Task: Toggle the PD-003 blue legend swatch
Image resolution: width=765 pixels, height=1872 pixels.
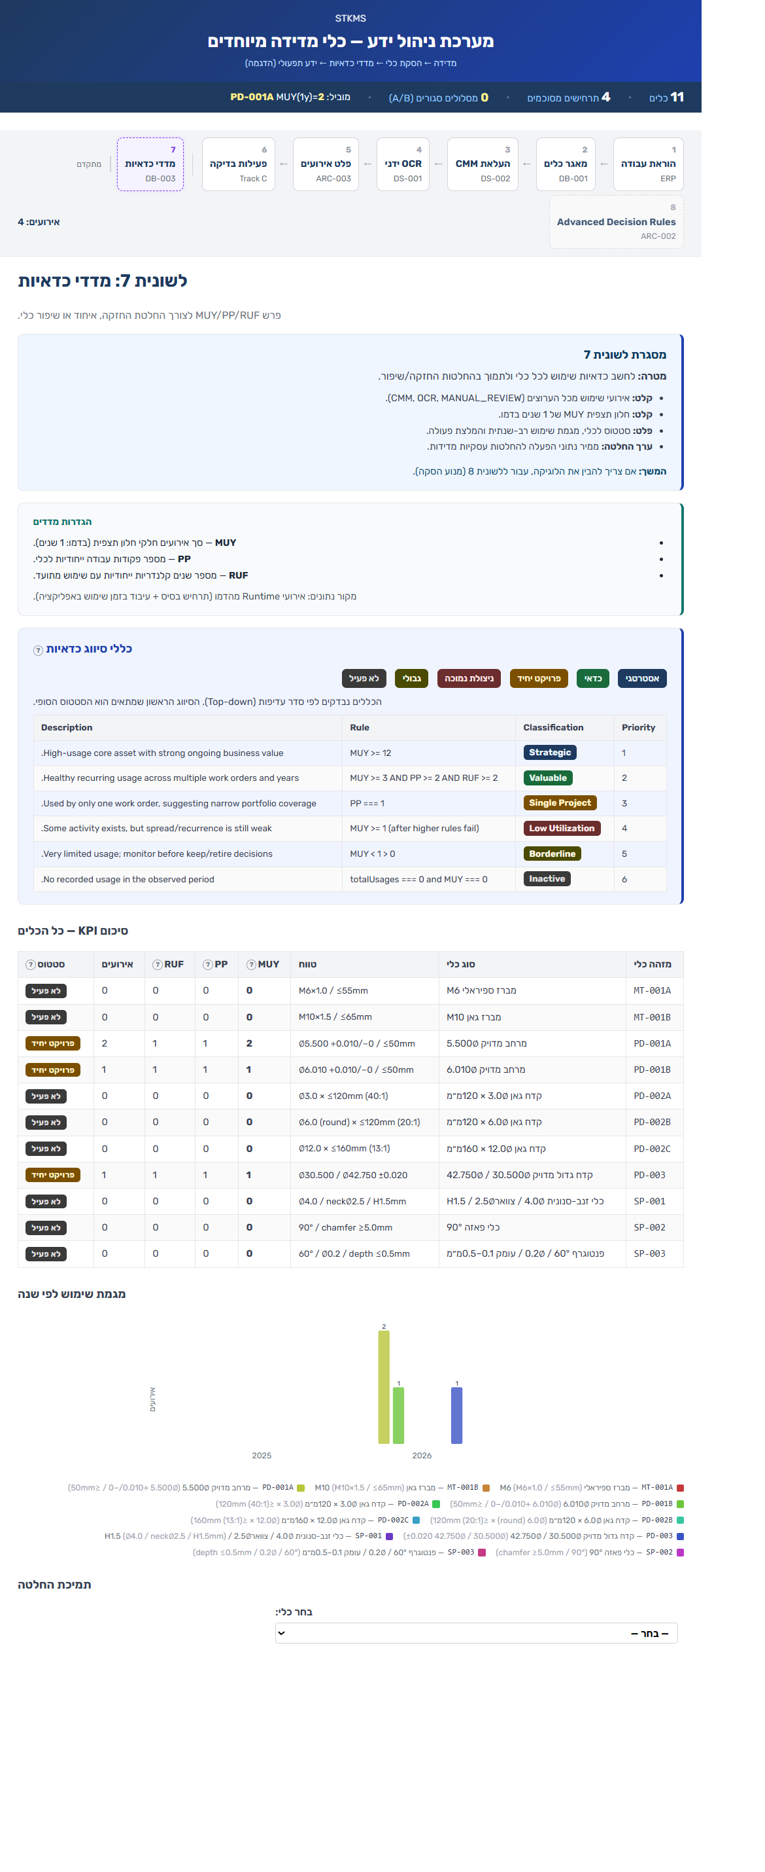Action: pos(680,1536)
